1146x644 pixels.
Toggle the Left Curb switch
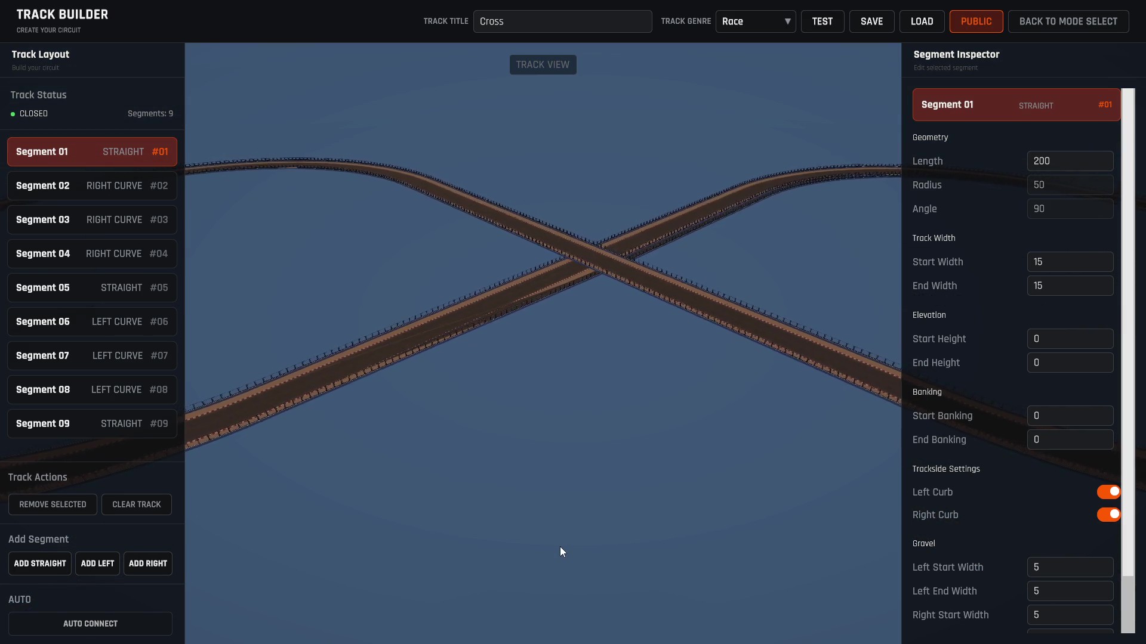[1108, 492]
